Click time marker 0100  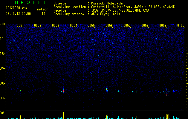pyautogui.click(x=181, y=26)
